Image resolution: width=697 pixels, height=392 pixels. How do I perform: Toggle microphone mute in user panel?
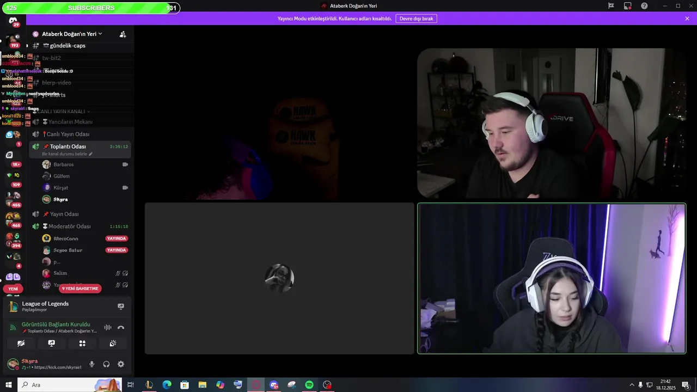91,364
